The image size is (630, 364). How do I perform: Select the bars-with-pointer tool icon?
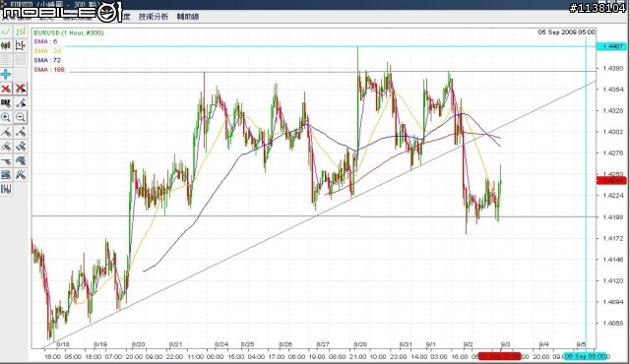point(6,103)
